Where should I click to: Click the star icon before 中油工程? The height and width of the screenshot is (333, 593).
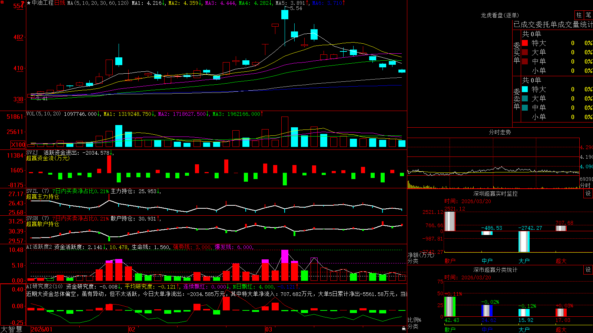[x=29, y=3]
